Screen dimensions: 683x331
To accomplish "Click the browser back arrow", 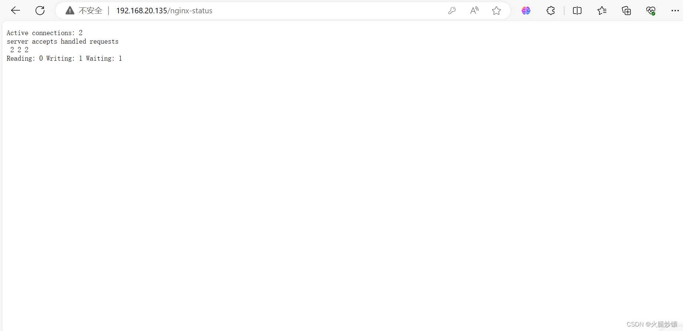I will (x=16, y=11).
